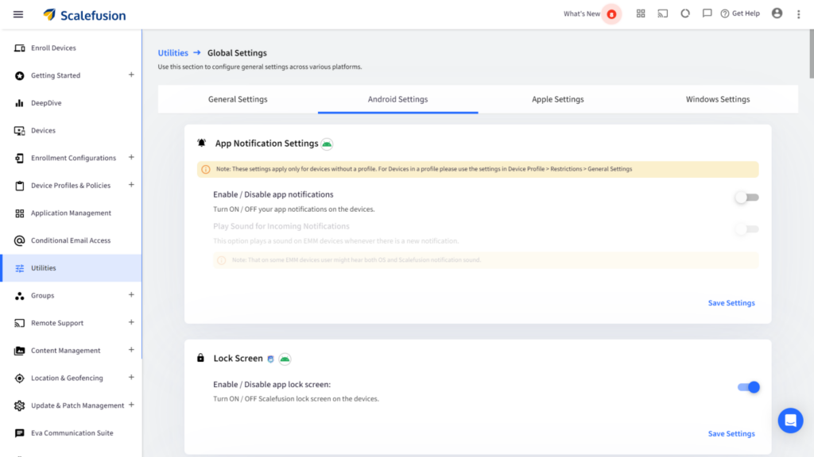Click the Scalefusion logo
This screenshot has height=457, width=814.
(84, 15)
